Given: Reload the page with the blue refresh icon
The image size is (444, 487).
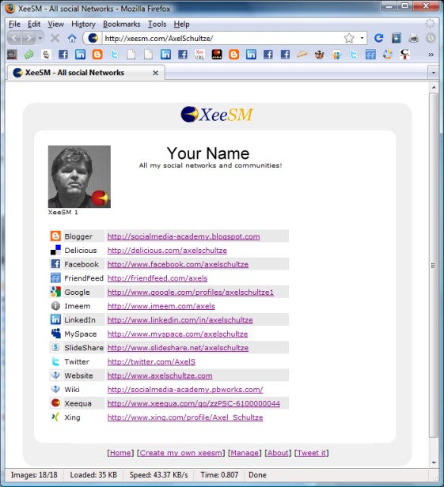Looking at the screenshot, I should tap(378, 38).
